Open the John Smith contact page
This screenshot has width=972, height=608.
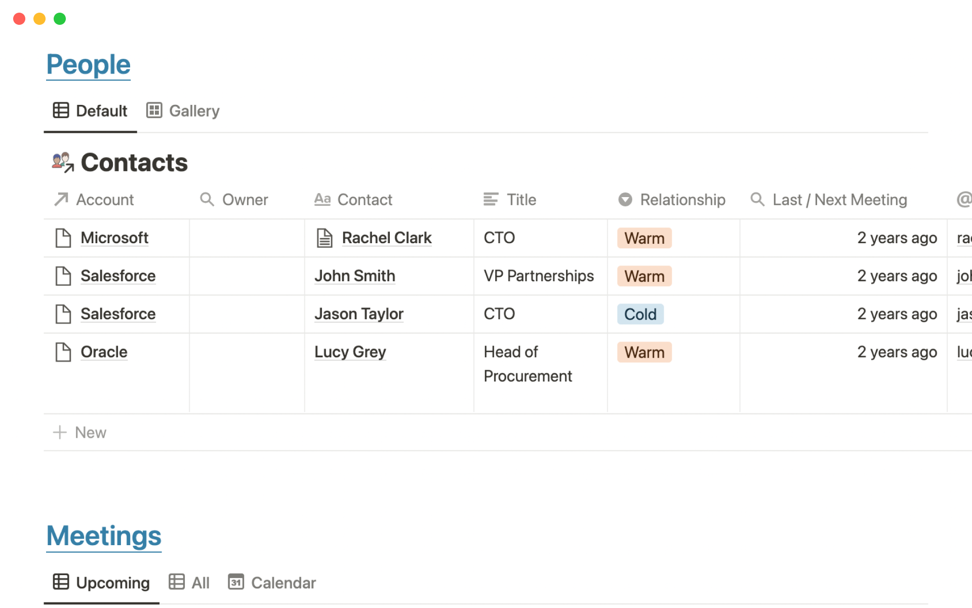tap(354, 276)
